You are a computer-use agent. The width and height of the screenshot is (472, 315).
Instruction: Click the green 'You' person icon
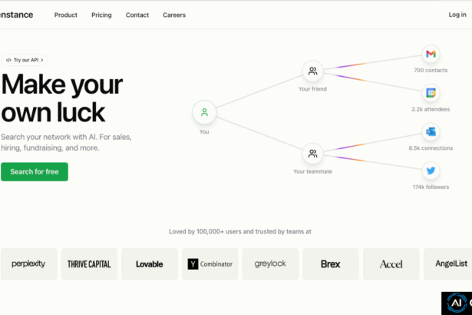(204, 113)
